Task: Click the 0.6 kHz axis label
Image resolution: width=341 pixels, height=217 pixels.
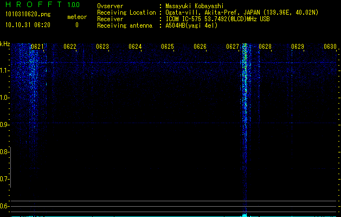Action: [4, 206]
